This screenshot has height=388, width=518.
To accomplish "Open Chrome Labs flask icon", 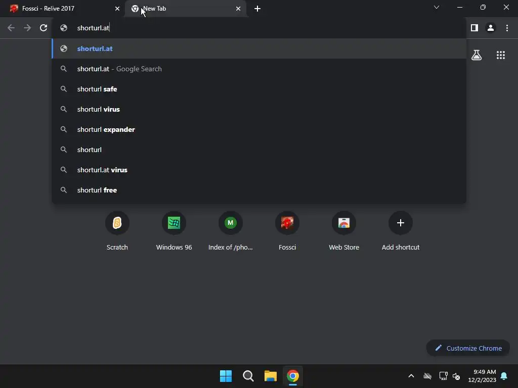I will click(477, 55).
